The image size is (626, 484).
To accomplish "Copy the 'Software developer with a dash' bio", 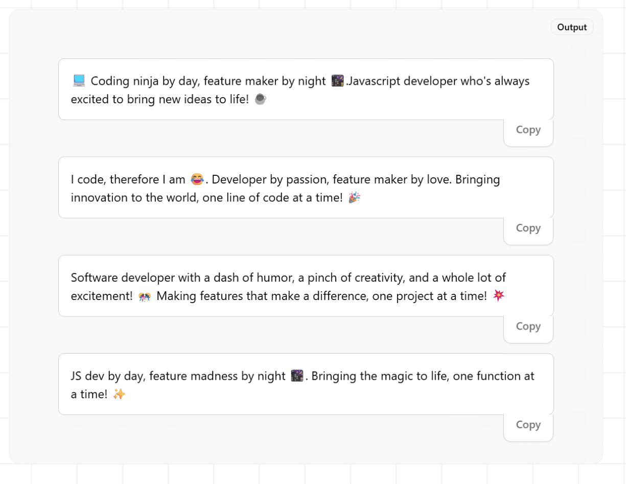I will tap(528, 326).
